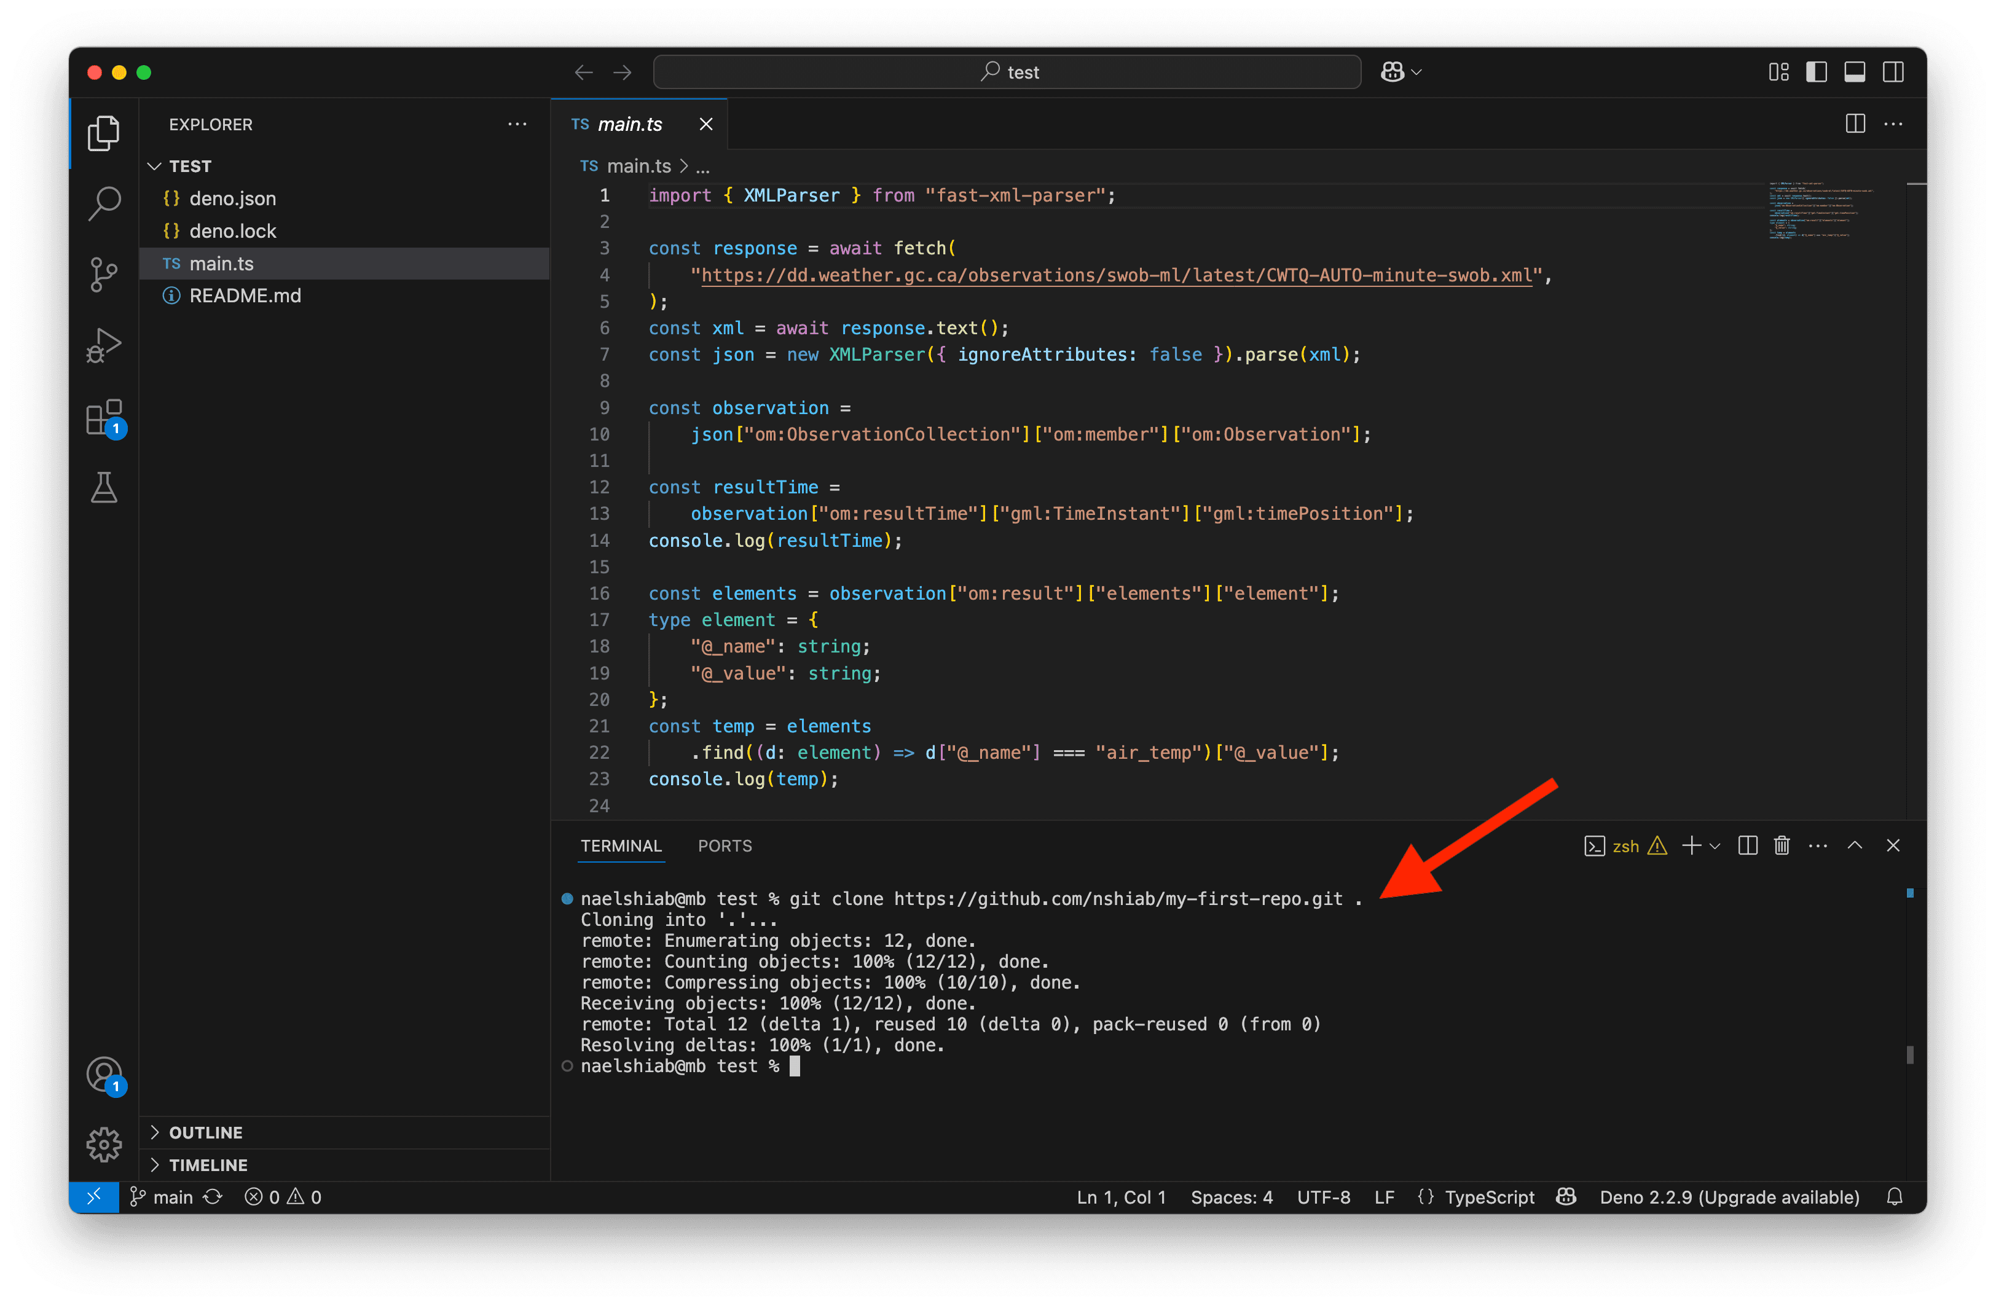The height and width of the screenshot is (1305, 1996).
Task: Click the test command center search field
Action: click(1007, 72)
